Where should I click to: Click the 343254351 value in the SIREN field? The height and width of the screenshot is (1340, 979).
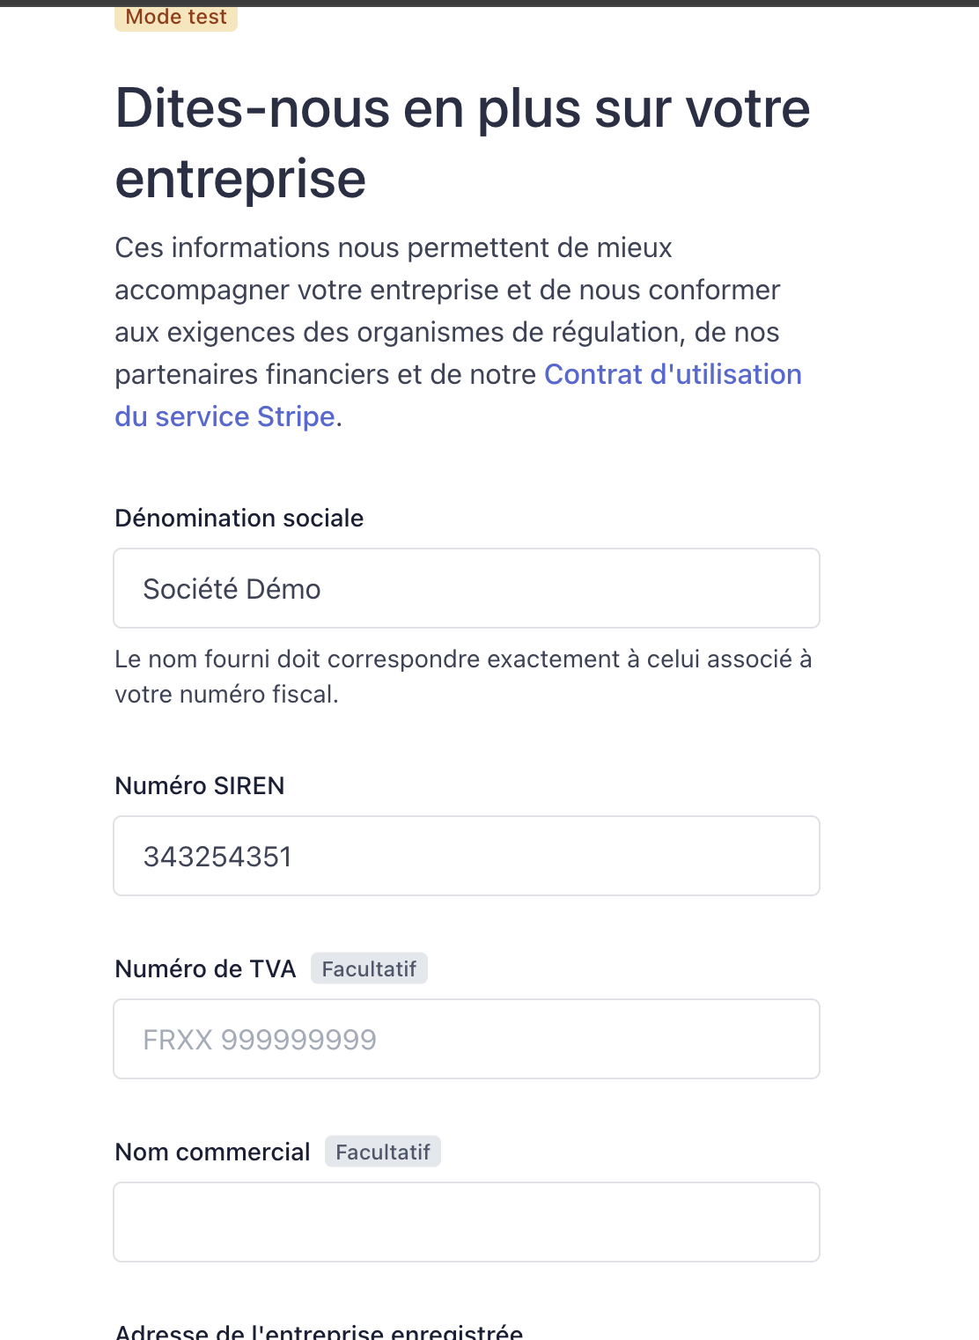pos(217,857)
